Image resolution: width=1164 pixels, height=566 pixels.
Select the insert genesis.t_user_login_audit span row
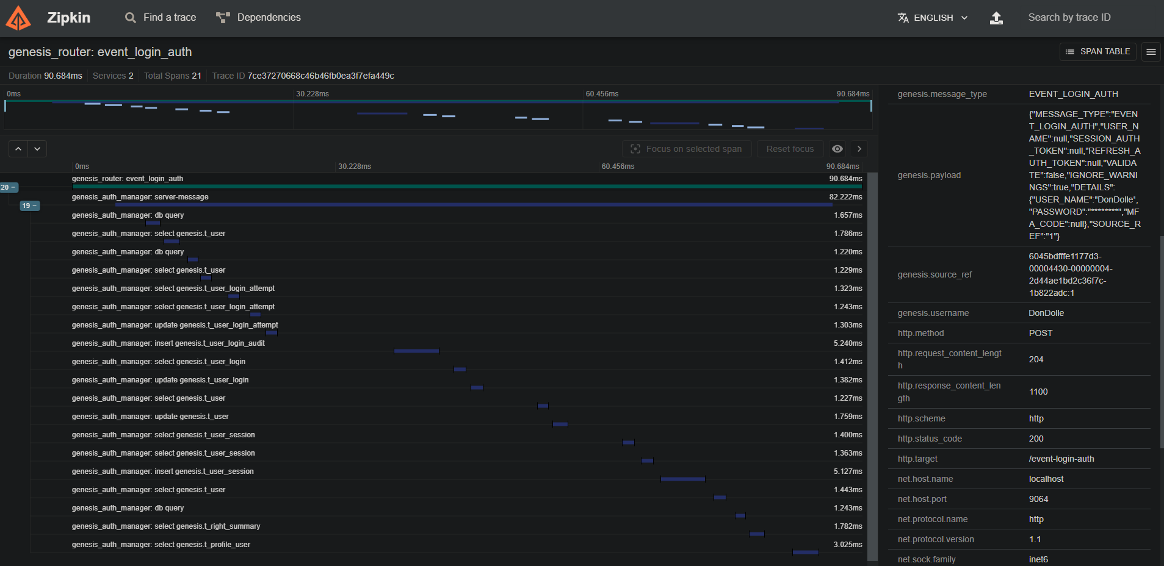click(x=168, y=343)
